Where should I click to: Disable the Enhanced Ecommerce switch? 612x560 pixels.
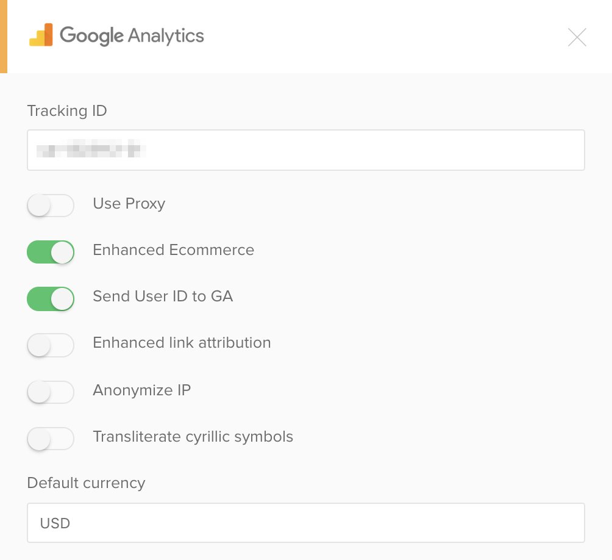(51, 252)
